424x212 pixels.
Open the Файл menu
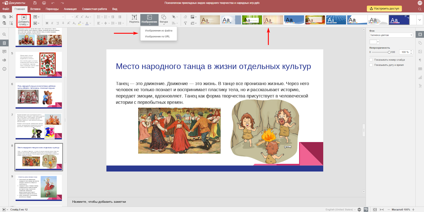point(6,9)
